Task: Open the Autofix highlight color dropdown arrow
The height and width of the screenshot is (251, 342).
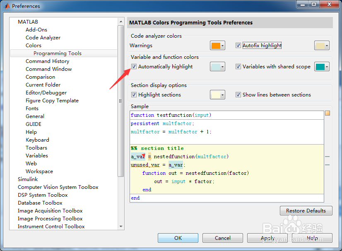Action: point(327,46)
